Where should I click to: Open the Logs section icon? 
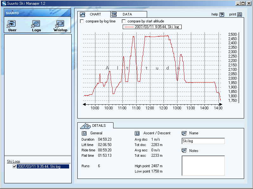click(x=36, y=24)
